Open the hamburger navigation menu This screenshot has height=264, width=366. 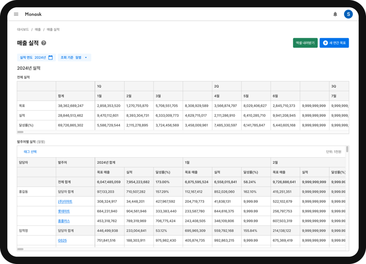(x=16, y=14)
